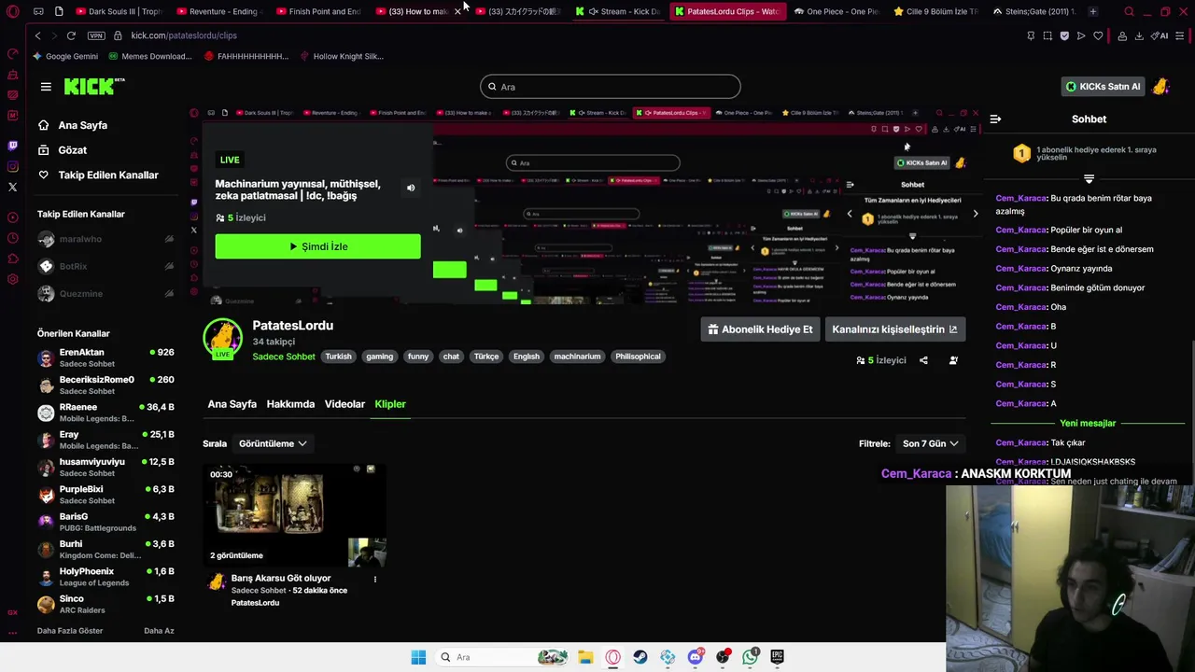Open Epic Games Launcher from the taskbar
This screenshot has height=672, width=1195.
pos(777,657)
